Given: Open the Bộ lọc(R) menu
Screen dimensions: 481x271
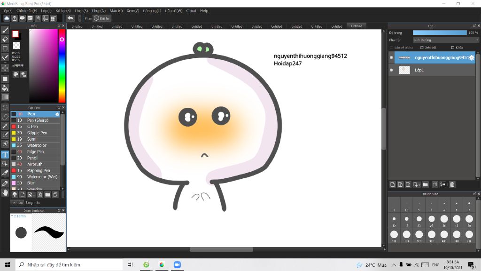Looking at the screenshot, I should click(63, 11).
